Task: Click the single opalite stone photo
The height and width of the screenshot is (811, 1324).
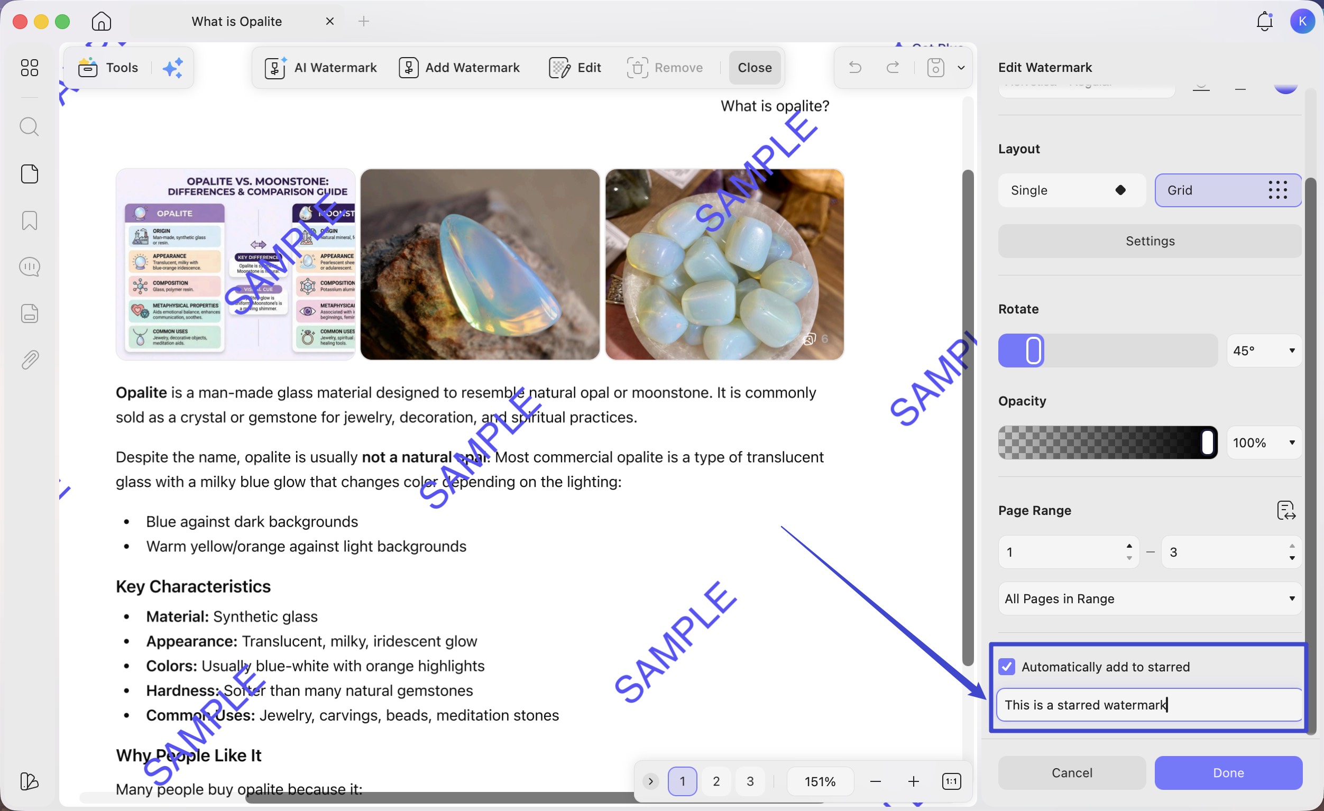Action: click(480, 264)
